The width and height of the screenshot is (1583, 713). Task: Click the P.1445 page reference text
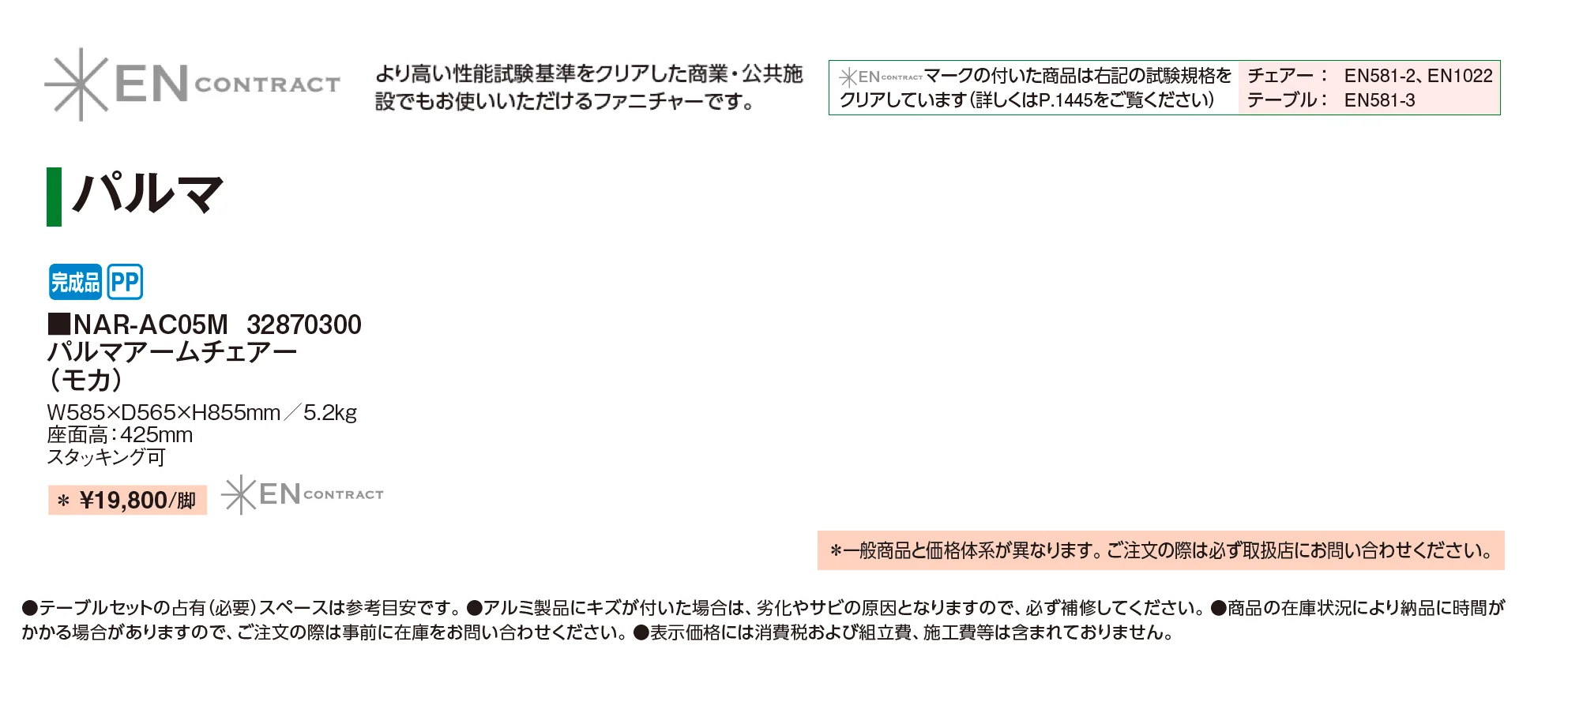pyautogui.click(x=1066, y=100)
